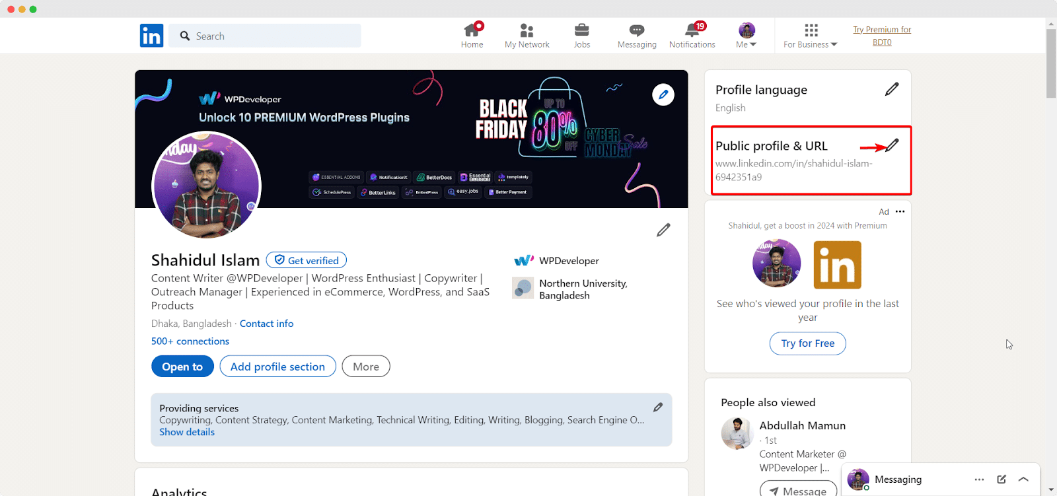This screenshot has height=496, width=1057.
Task: Click Add profile section button
Action: tap(277, 367)
